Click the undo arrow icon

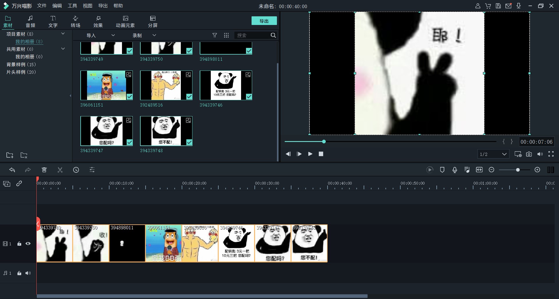(x=12, y=170)
